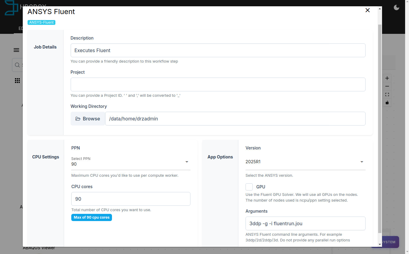
Task: Open the Select PPN dropdown
Action: click(x=131, y=162)
